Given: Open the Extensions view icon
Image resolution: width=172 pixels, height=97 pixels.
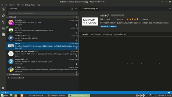Looking at the screenshot, I should tap(3, 35).
